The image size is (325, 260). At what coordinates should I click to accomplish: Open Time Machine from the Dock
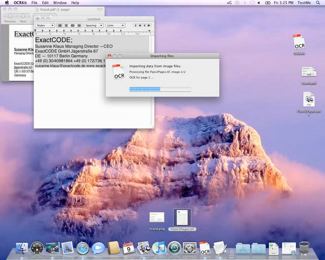pos(174,248)
